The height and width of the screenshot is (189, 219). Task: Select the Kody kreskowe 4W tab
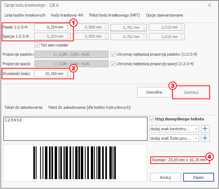coord(67,15)
